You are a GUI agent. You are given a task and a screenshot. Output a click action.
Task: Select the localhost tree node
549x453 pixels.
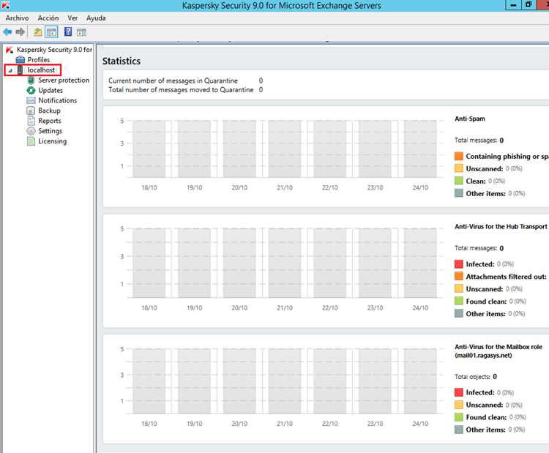pos(41,70)
